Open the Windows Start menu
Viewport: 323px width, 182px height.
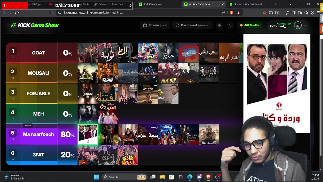click(x=96, y=177)
